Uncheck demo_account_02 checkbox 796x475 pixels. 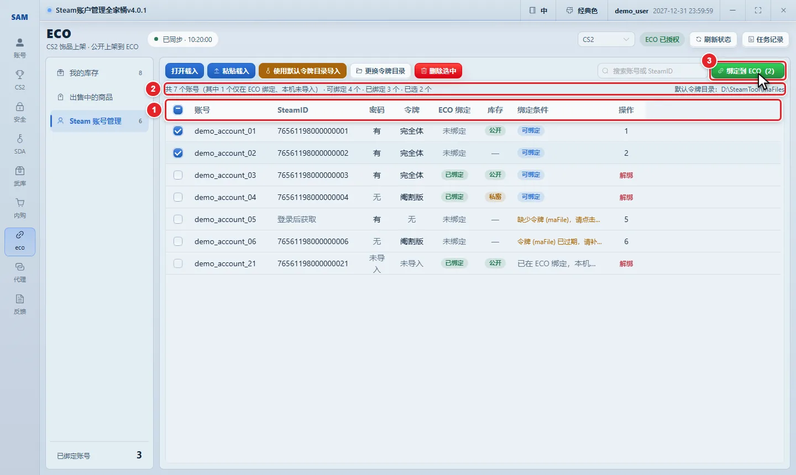click(x=178, y=153)
